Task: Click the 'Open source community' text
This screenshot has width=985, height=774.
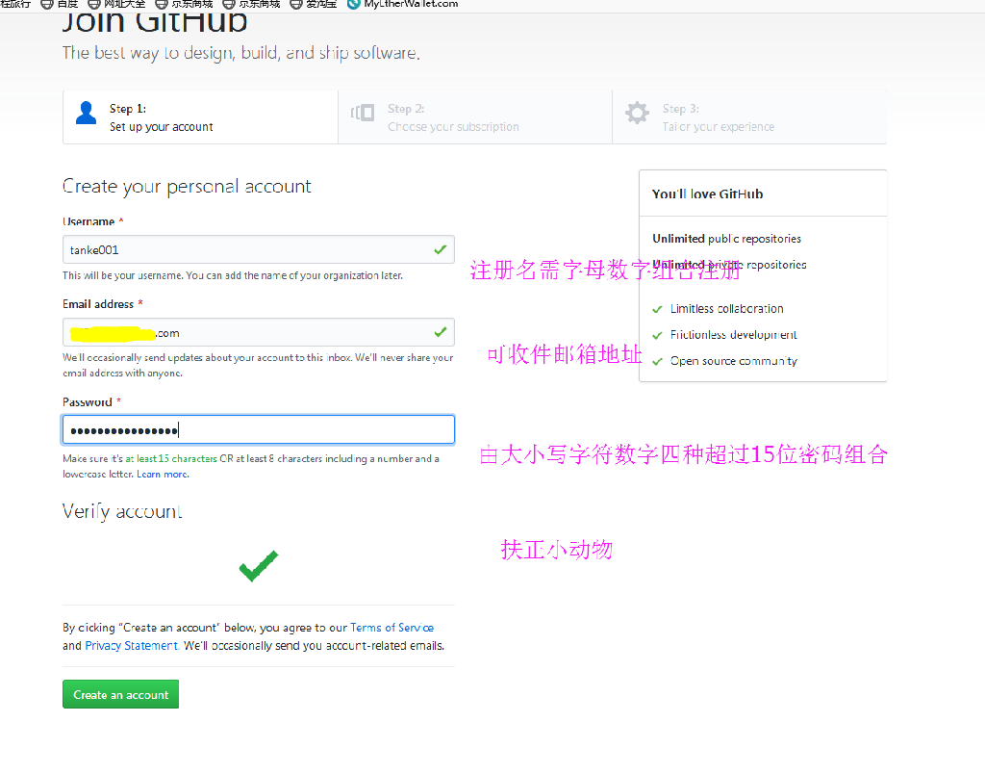Action: click(x=734, y=361)
